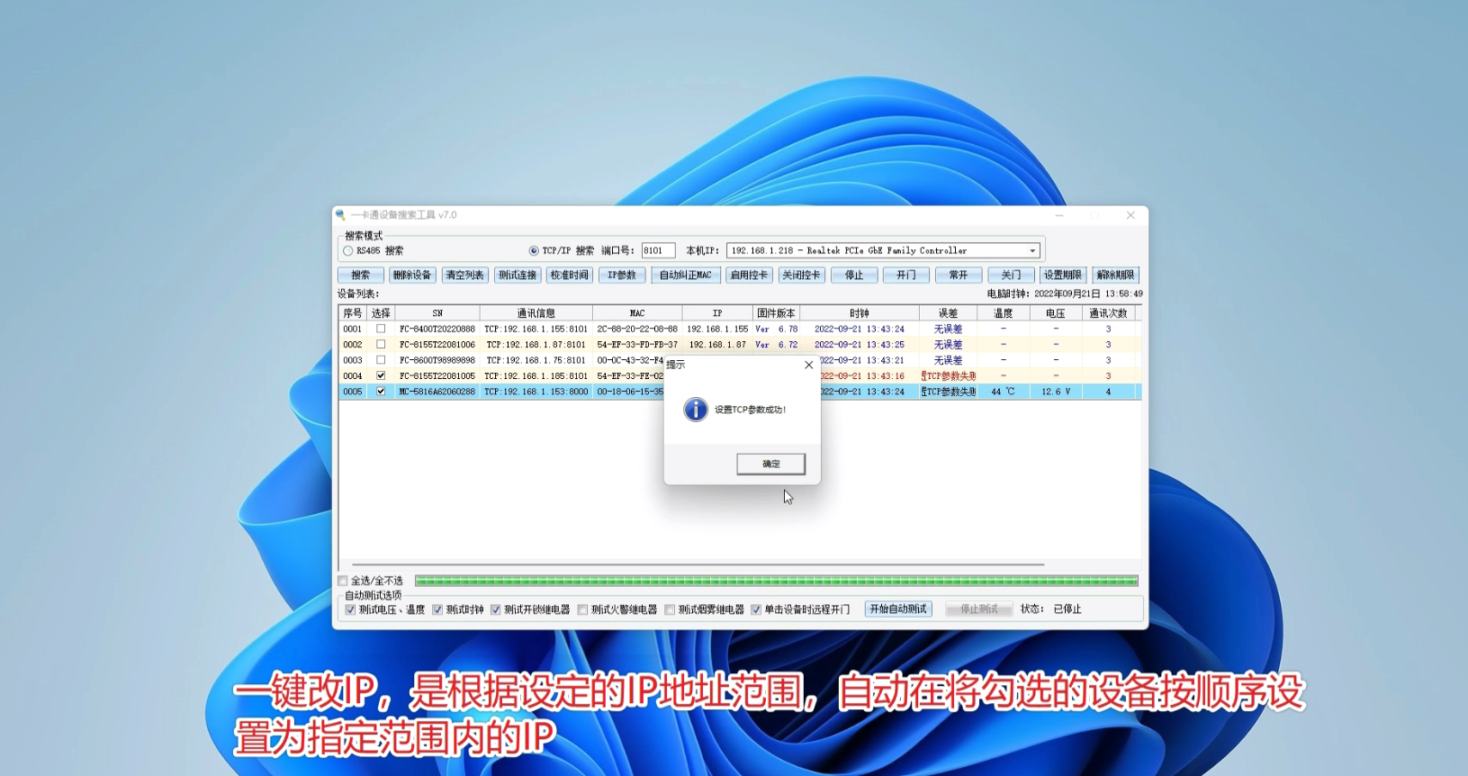1468x776 pixels.
Task: Click voltage cell 12.6 V
Action: [x=1055, y=392]
